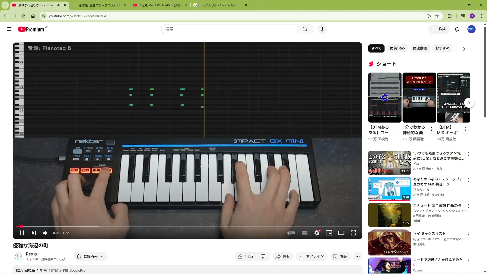Open video settings gear menu
This screenshot has height=274, width=487.
pos(317,233)
